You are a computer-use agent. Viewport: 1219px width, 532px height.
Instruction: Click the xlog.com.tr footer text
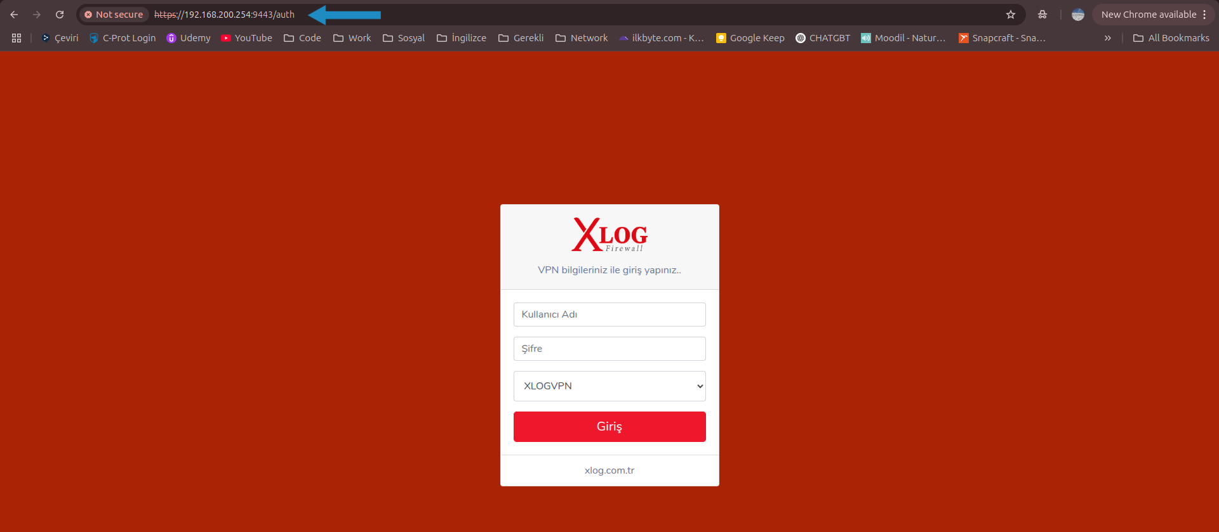click(x=609, y=470)
